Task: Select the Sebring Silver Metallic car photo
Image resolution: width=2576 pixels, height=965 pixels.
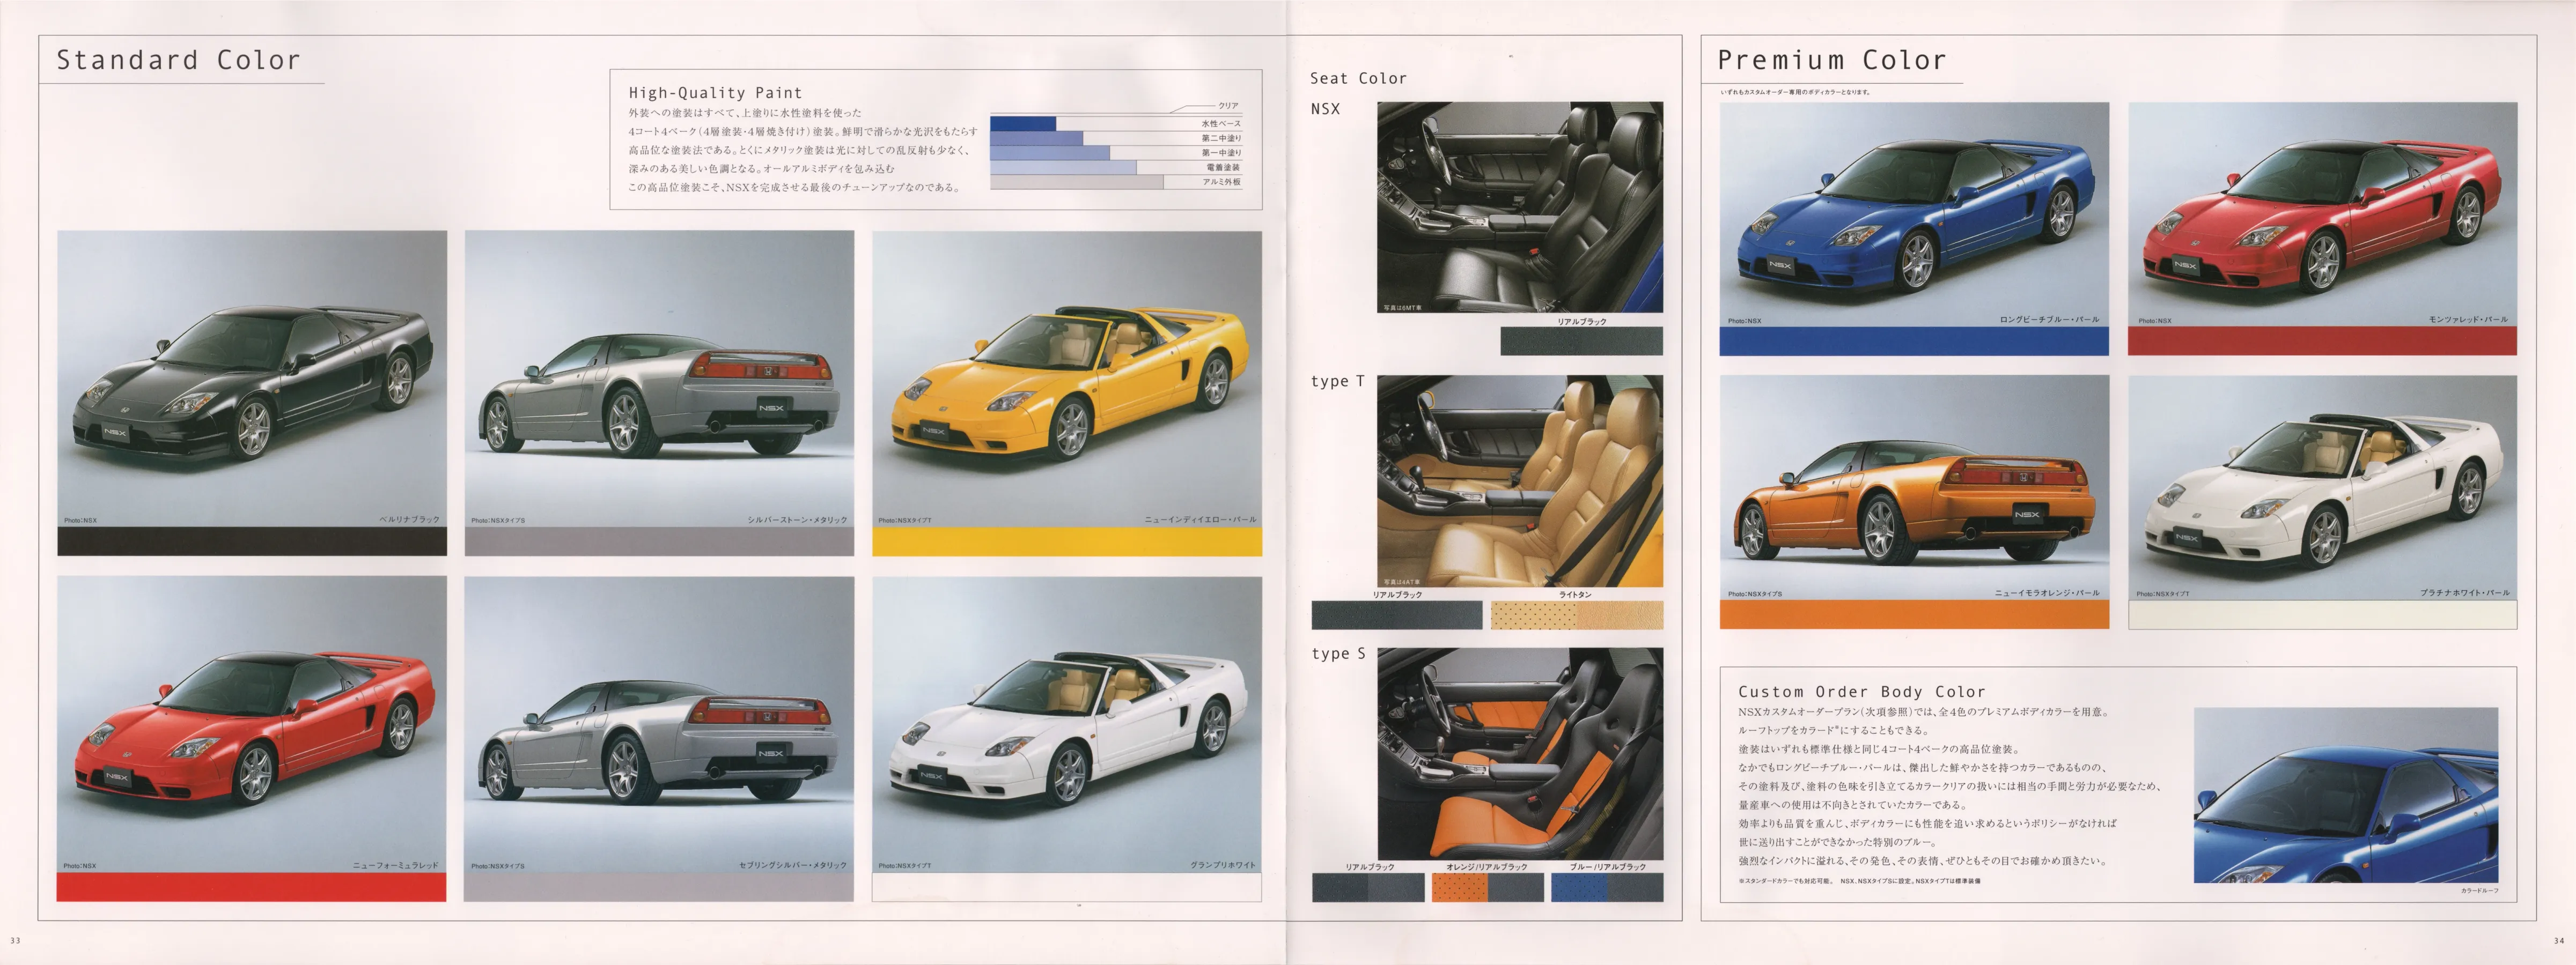Action: (x=659, y=724)
